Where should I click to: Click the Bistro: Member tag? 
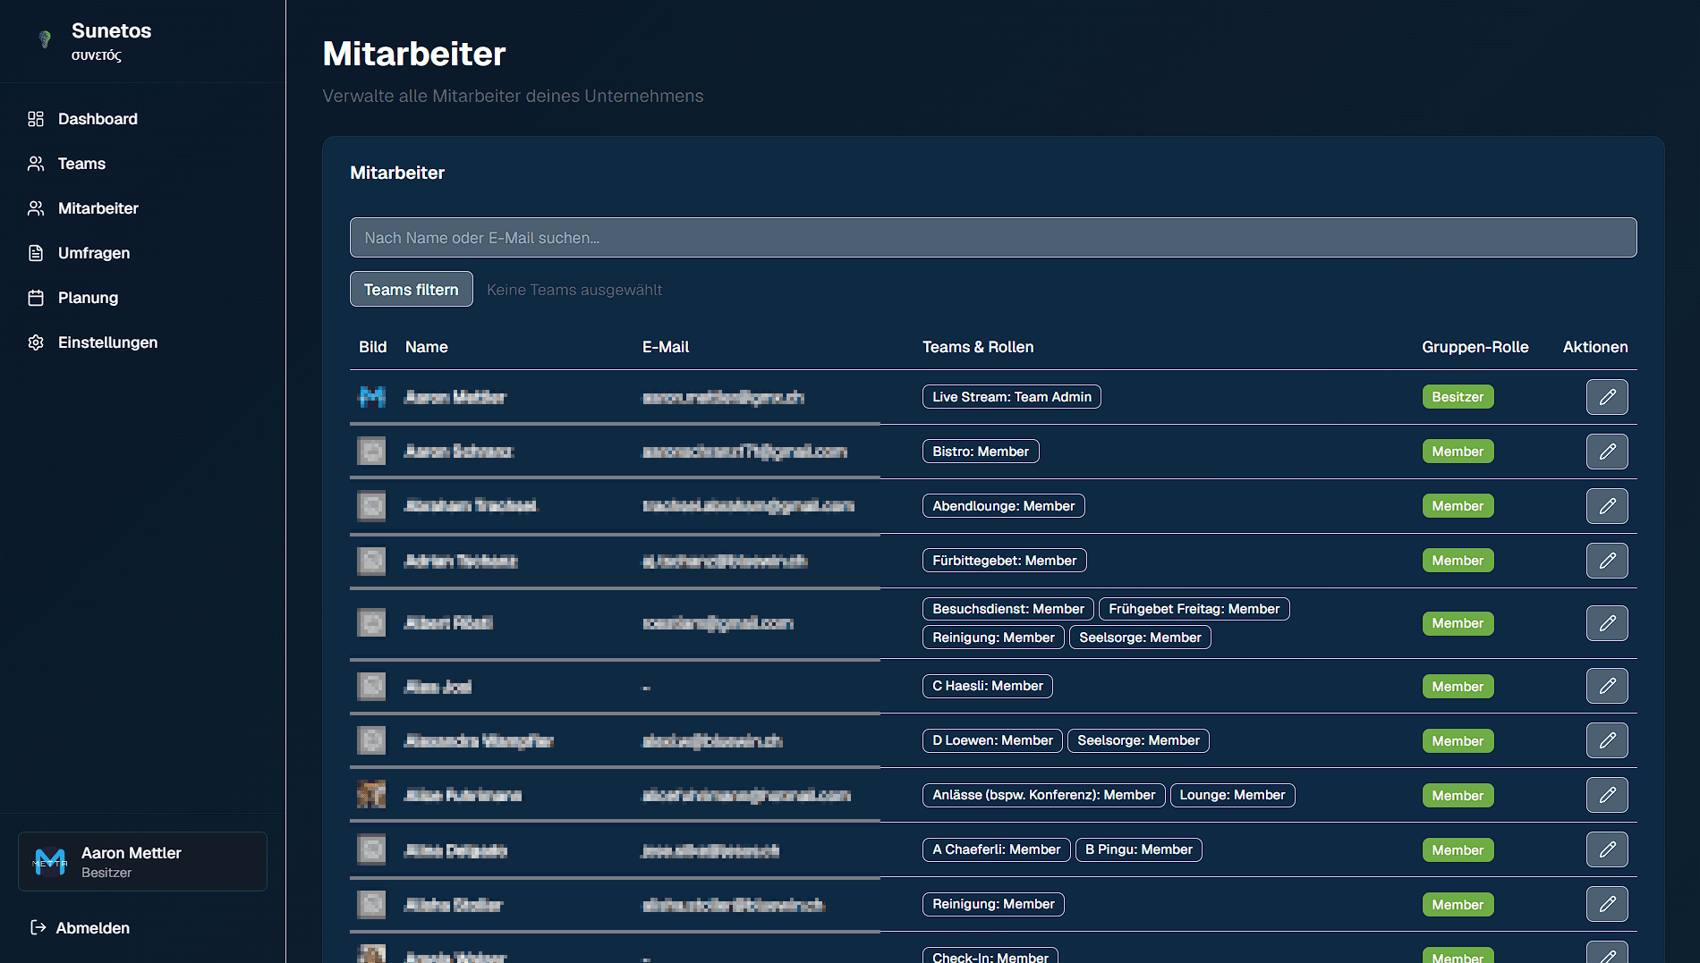pyautogui.click(x=981, y=452)
